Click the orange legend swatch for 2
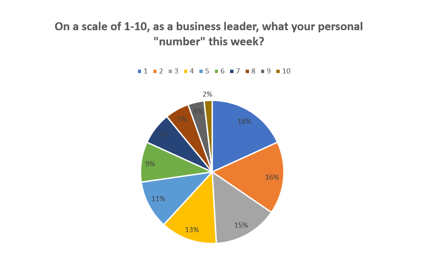424x272 pixels. pos(154,71)
